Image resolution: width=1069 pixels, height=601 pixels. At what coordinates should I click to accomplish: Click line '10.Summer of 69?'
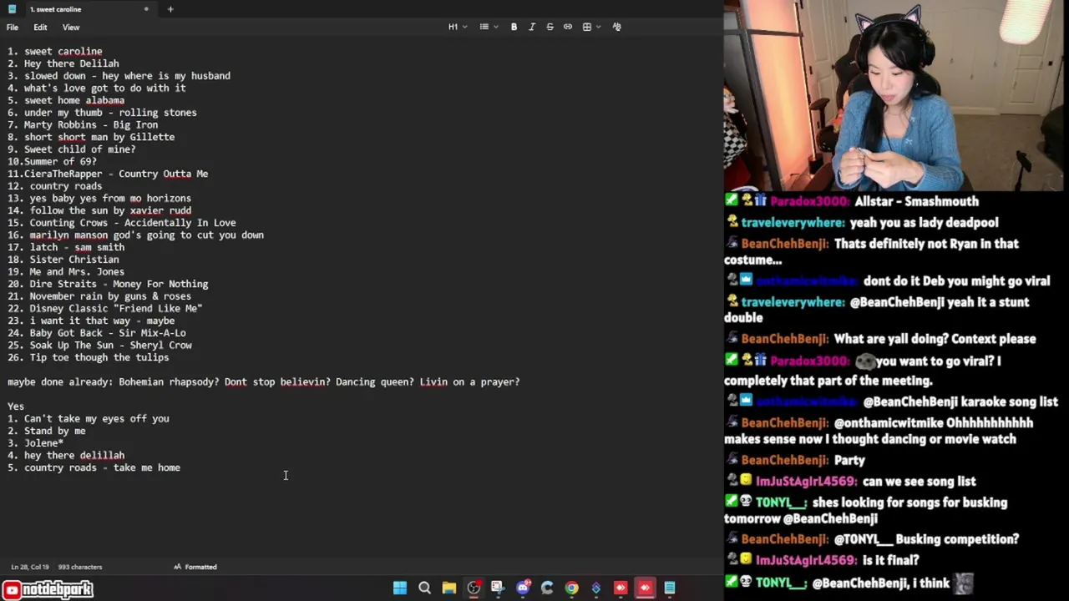tap(52, 162)
